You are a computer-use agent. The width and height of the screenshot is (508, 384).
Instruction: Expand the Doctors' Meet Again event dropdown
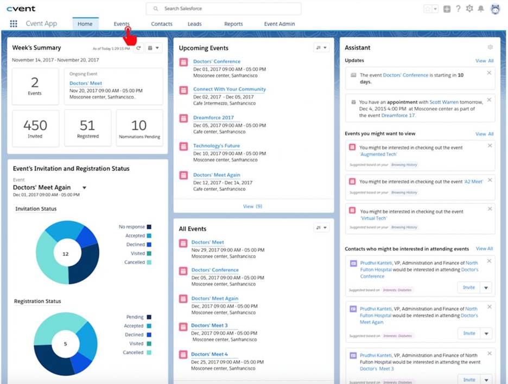84,188
